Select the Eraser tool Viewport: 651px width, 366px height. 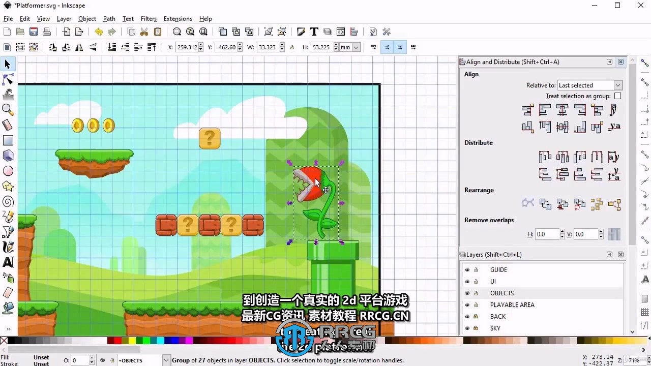pos(8,293)
